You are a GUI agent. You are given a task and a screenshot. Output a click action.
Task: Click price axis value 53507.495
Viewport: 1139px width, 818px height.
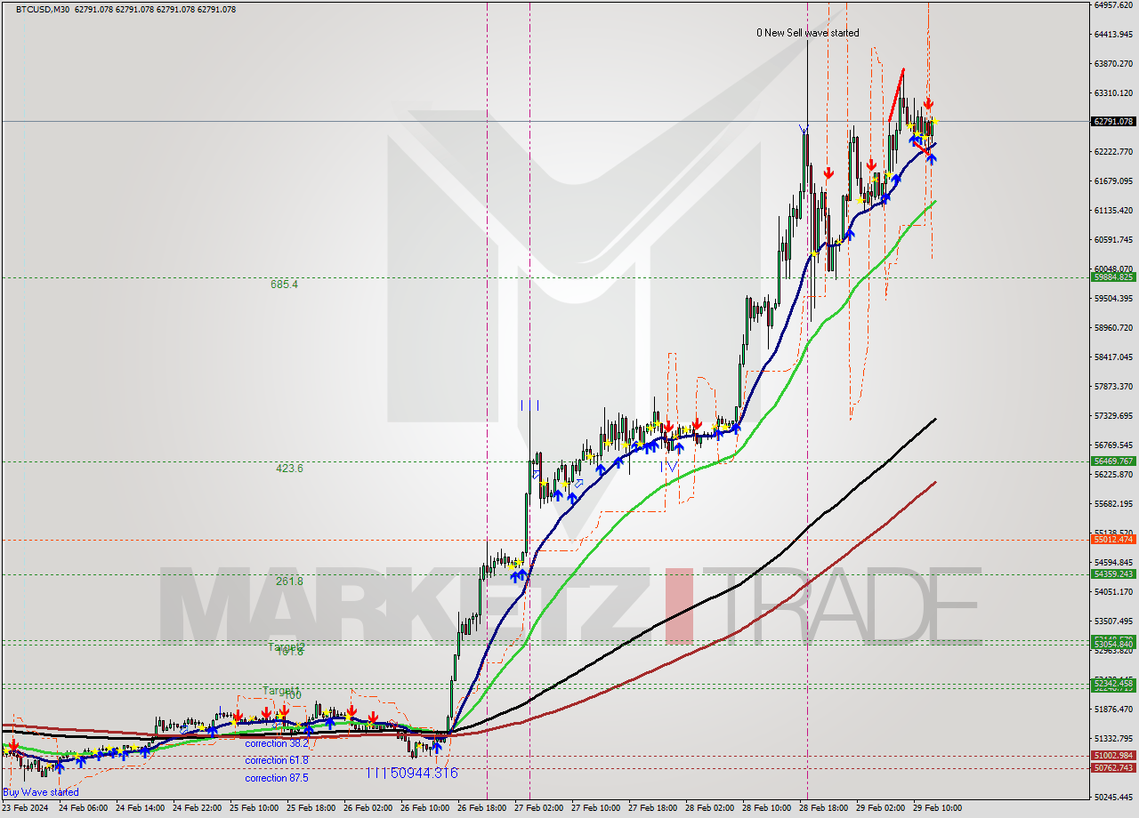(1113, 622)
